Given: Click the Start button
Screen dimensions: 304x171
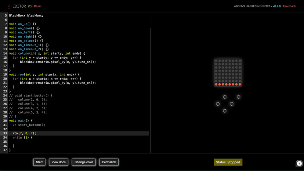Looking at the screenshot, I should point(39,162).
